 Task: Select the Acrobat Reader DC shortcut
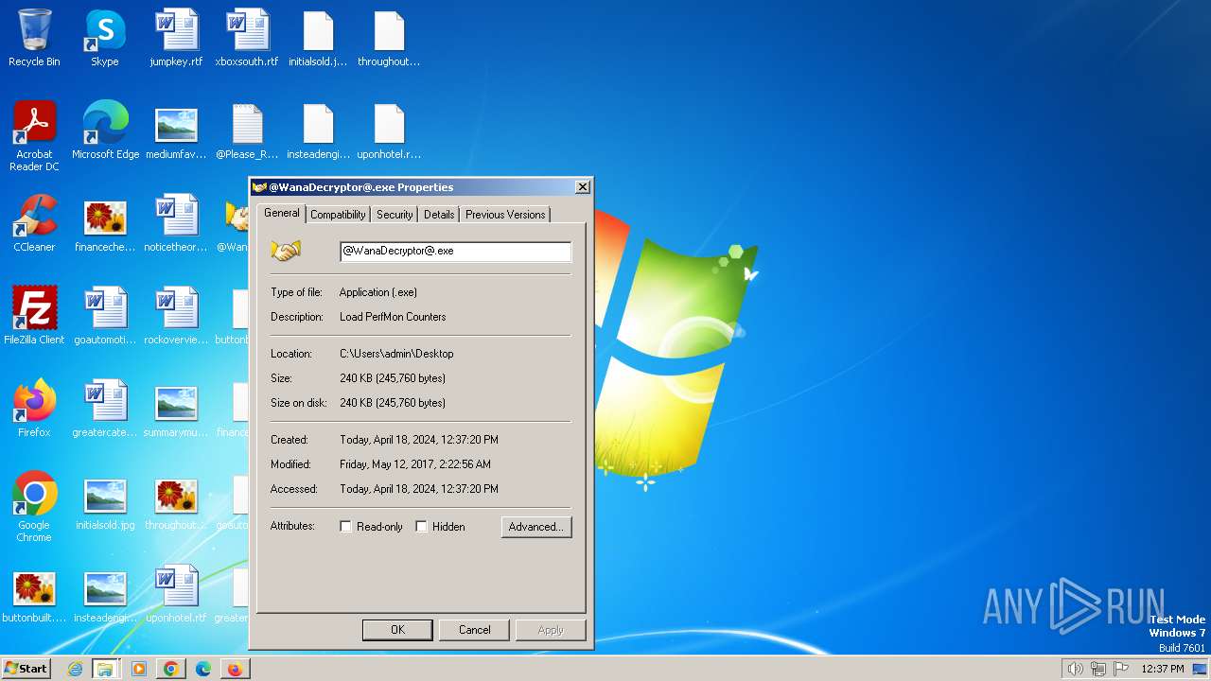34,136
